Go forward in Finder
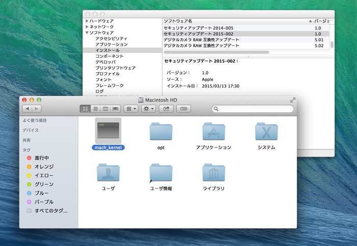This screenshot has width=357, height=246. tap(37, 109)
